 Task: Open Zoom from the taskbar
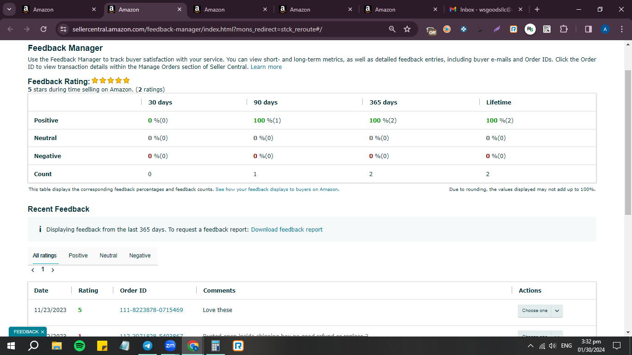170,345
